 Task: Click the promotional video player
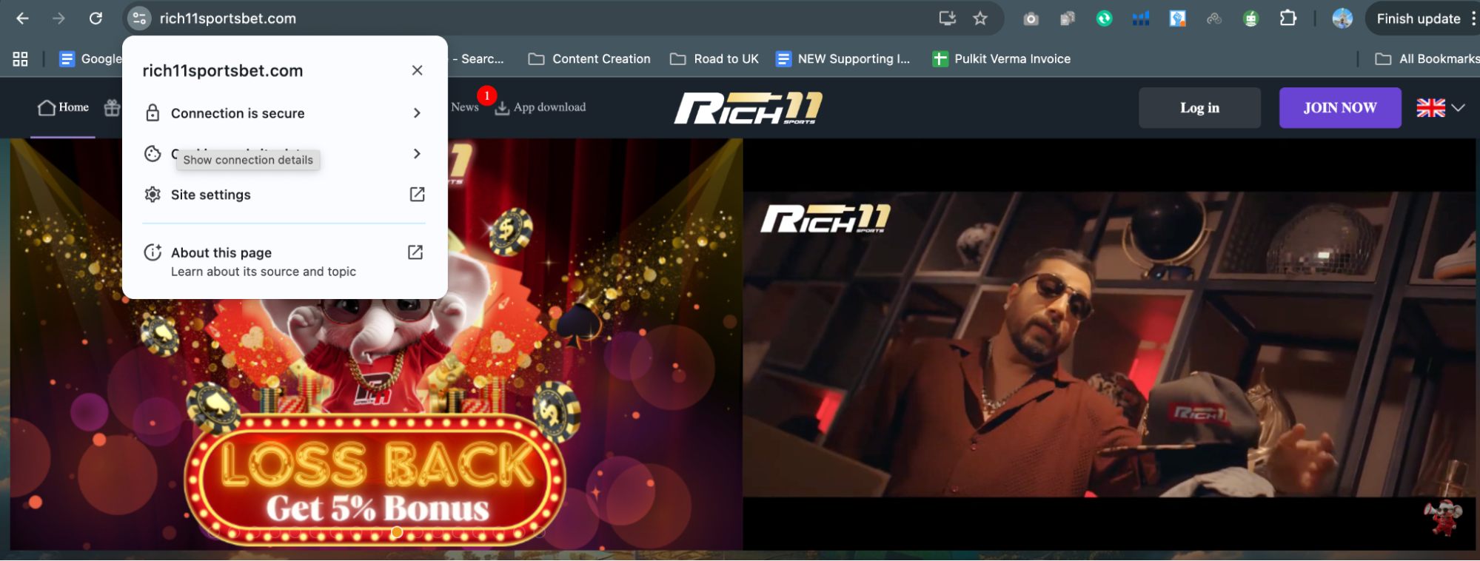pos(1109,344)
